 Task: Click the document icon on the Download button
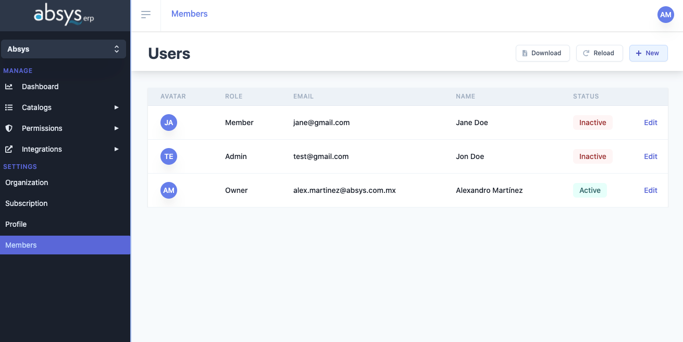coord(526,53)
